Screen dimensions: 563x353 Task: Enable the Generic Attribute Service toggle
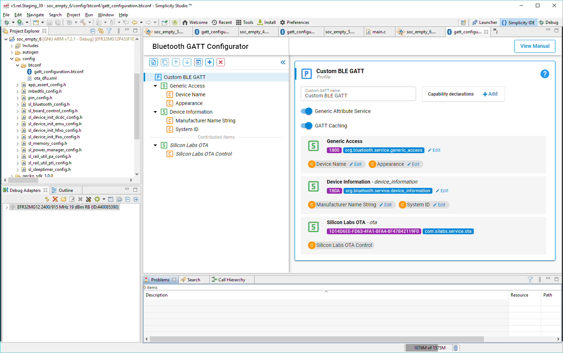307,111
